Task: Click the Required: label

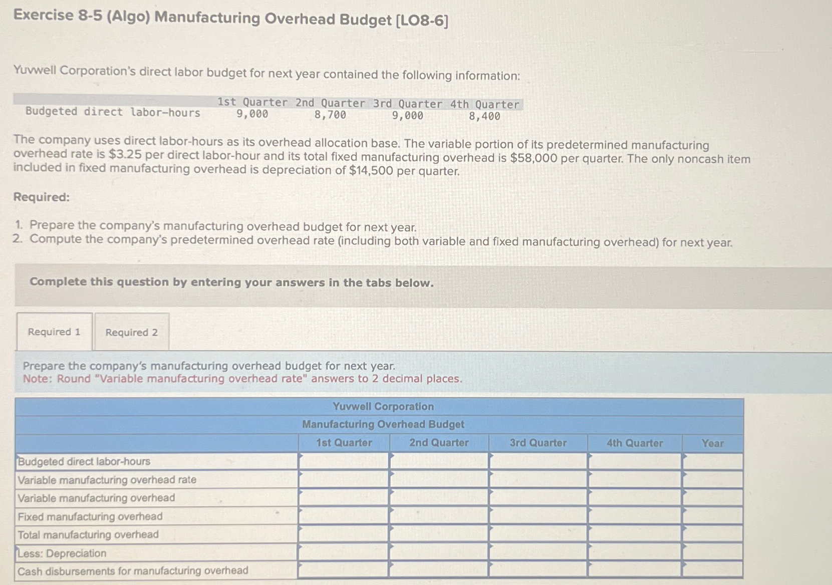Action: (42, 197)
